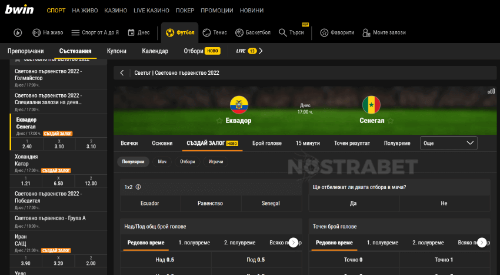The width and height of the screenshot is (500, 275).
Task: Pick Ecuador in the 1x2 market
Action: (150, 203)
